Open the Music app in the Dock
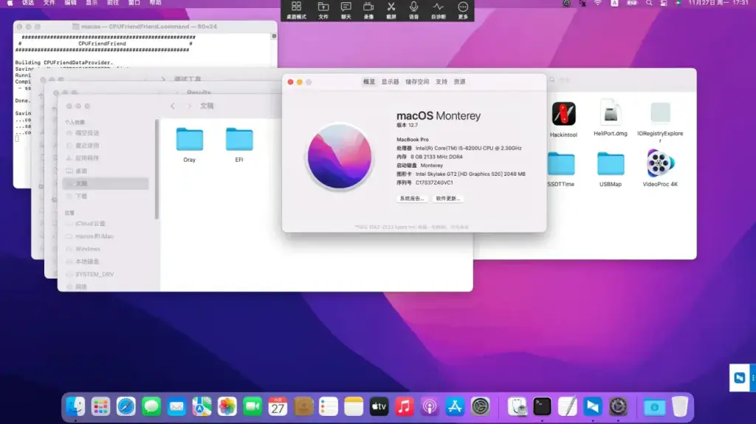Viewport: 756px width, 424px height. point(404,406)
